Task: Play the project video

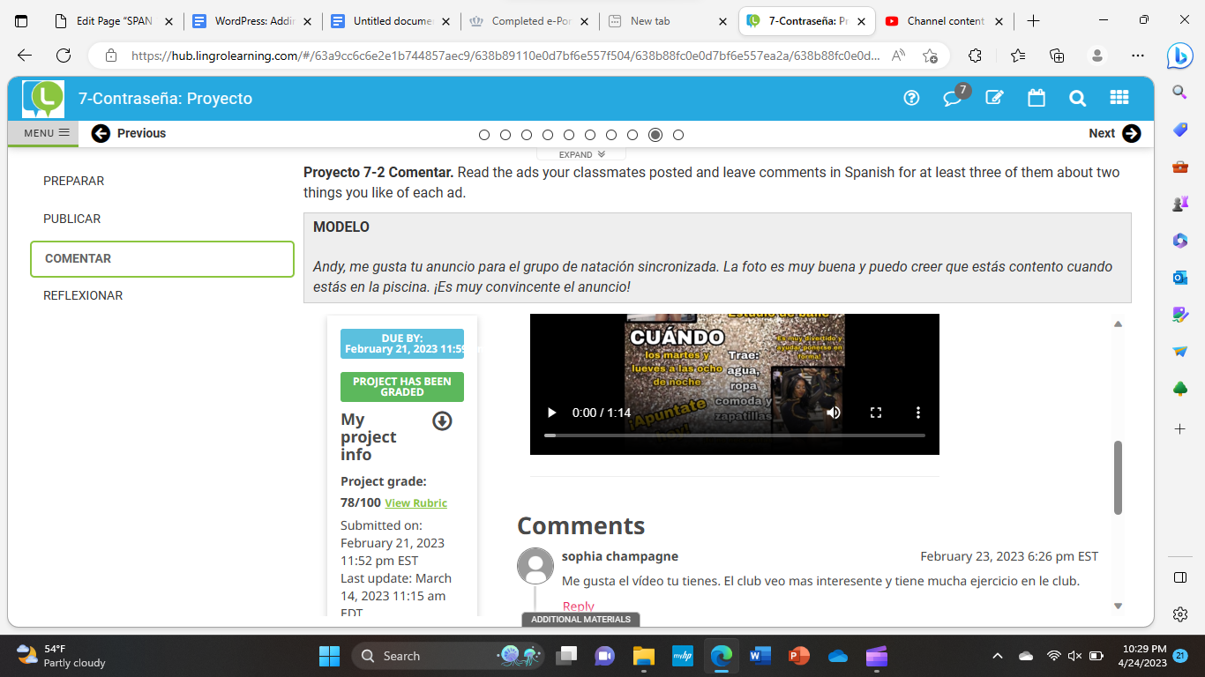Action: pos(552,413)
